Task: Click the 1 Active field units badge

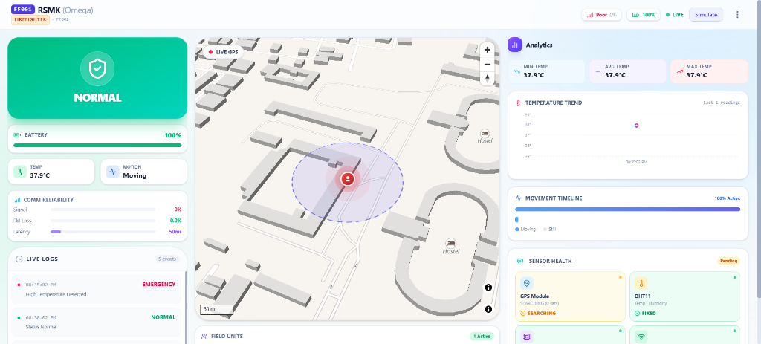Action: 482,337
